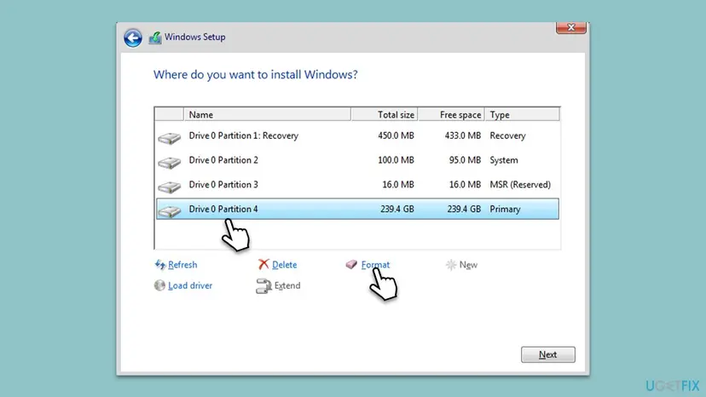Click the Load driver disc icon

pyautogui.click(x=159, y=285)
